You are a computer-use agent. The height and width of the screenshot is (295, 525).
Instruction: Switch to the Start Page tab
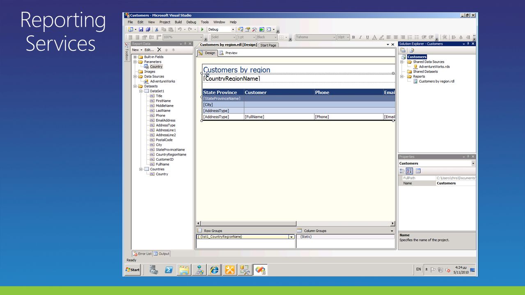tap(268, 45)
